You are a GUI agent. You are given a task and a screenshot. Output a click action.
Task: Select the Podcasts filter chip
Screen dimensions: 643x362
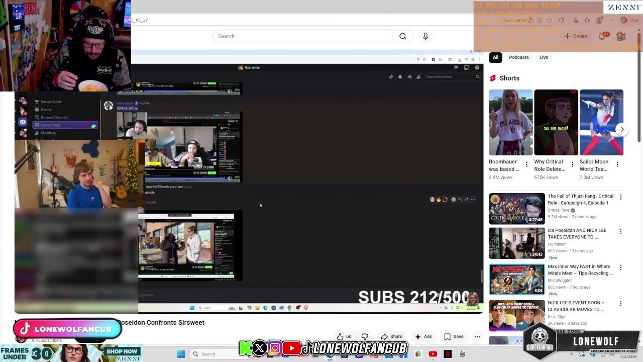pyautogui.click(x=519, y=57)
